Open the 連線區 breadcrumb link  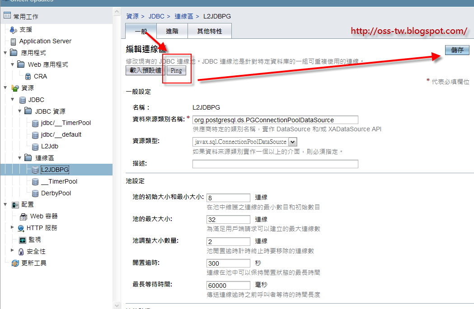(184, 16)
